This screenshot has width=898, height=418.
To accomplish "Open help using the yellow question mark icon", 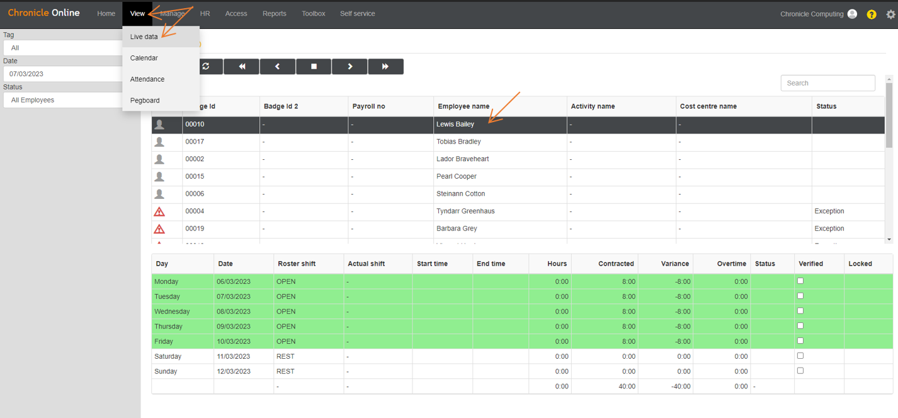I will point(871,14).
